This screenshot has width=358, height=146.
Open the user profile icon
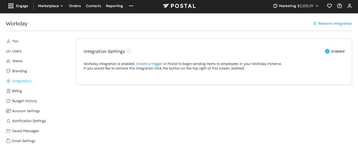(x=349, y=6)
